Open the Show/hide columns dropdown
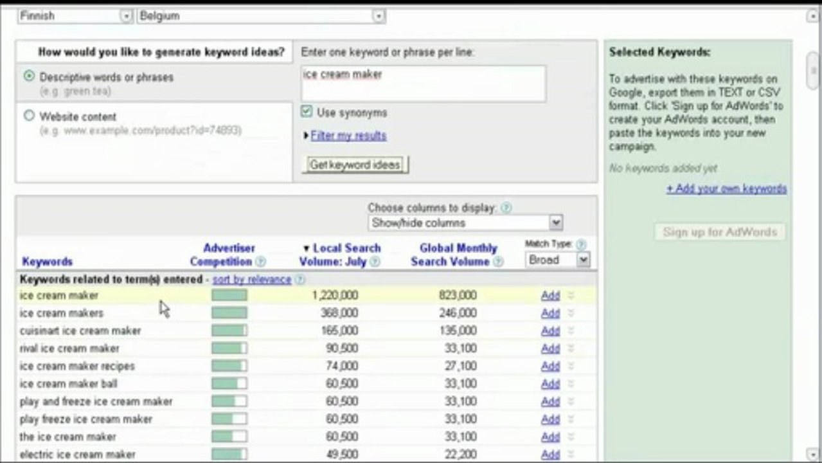This screenshot has height=463, width=822. click(466, 223)
